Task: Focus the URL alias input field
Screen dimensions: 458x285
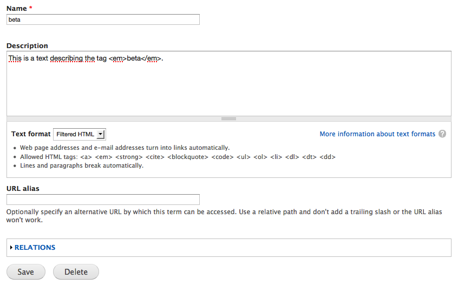Action: point(103,200)
